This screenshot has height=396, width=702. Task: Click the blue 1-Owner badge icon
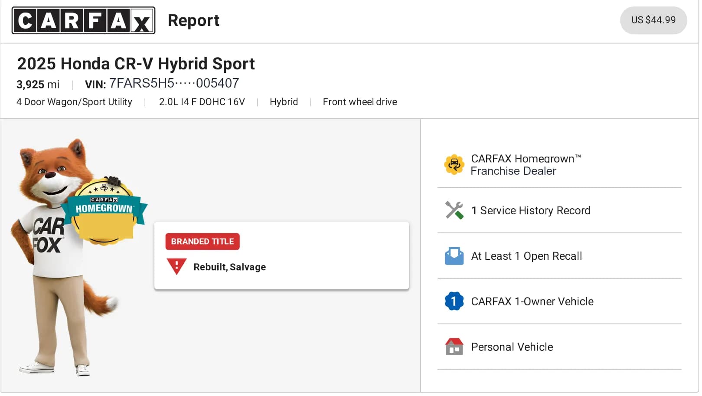click(x=454, y=301)
